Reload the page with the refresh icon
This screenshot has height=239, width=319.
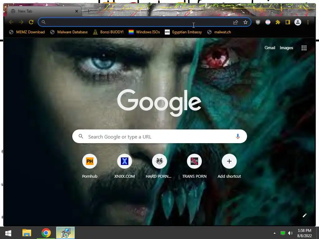tap(31, 22)
